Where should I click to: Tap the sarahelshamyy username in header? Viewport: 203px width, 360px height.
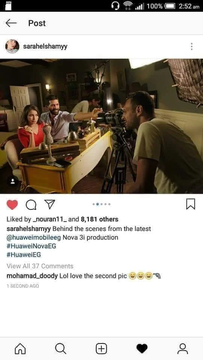point(45,46)
